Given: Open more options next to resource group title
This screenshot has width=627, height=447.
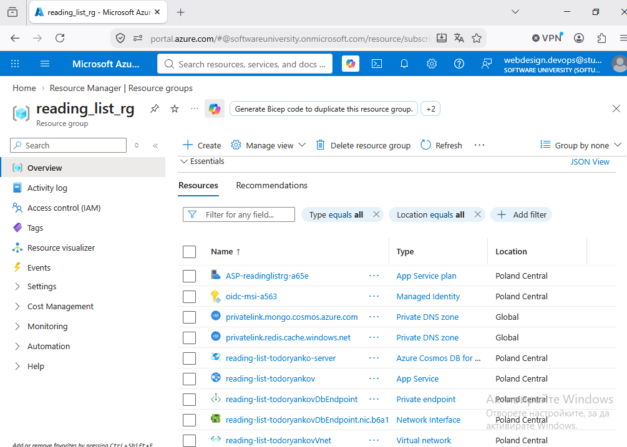Looking at the screenshot, I should 194,108.
